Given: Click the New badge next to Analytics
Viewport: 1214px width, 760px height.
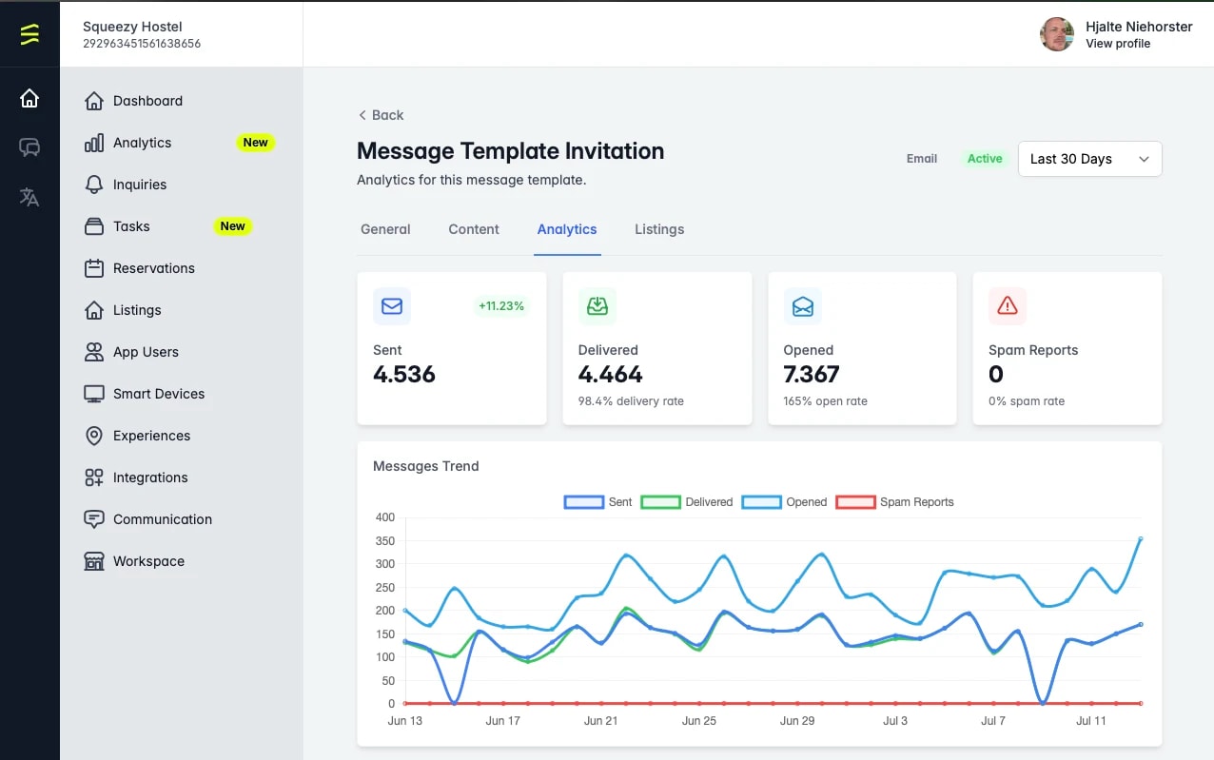Looking at the screenshot, I should (x=255, y=143).
